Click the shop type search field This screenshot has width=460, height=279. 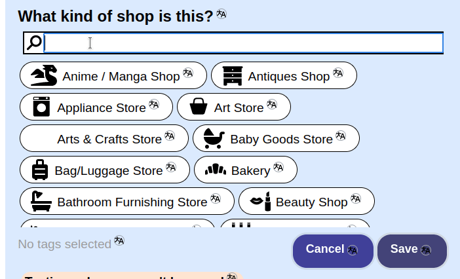click(242, 43)
